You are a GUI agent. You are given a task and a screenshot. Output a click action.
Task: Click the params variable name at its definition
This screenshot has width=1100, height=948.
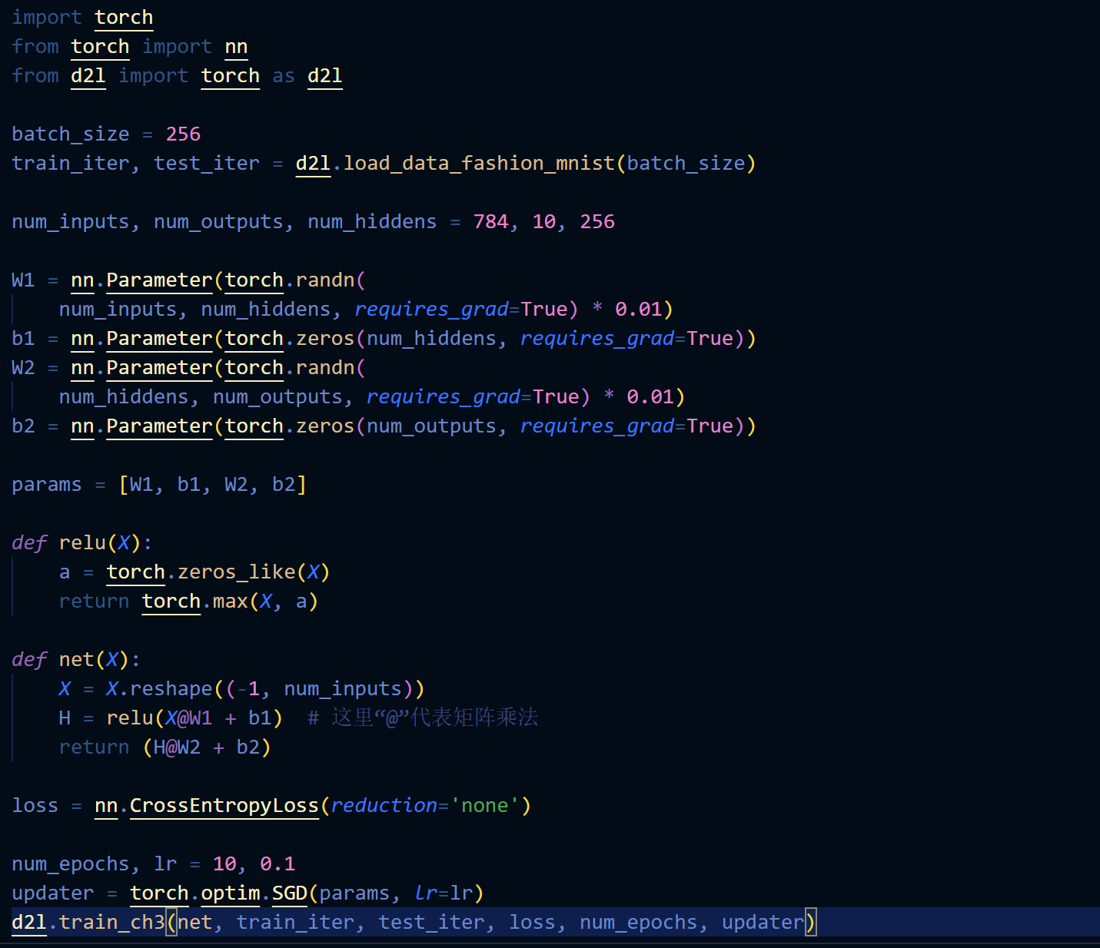[x=46, y=485]
